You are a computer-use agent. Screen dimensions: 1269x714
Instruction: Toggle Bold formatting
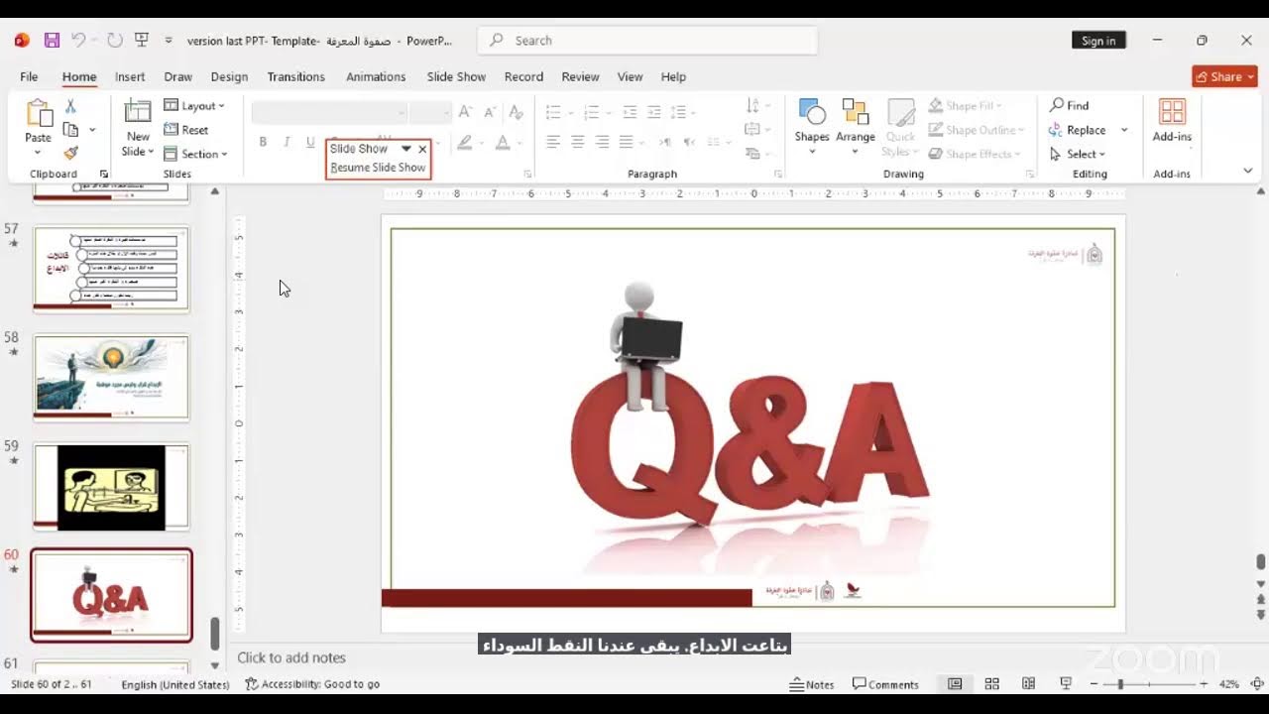[263, 143]
